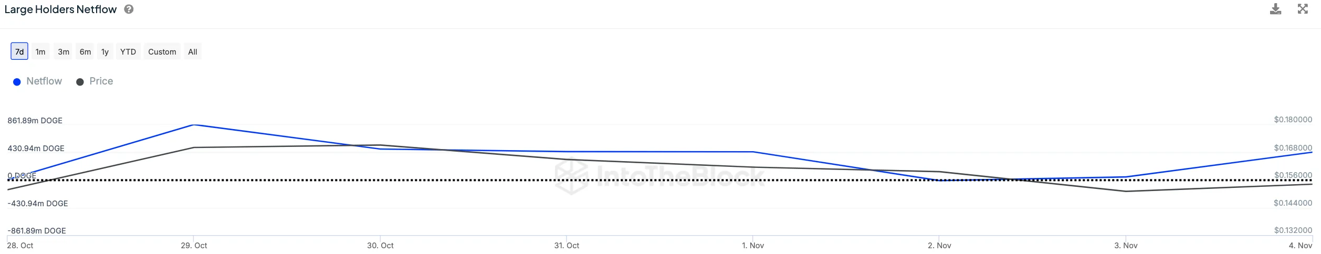Click the 2. Nov x-axis label

tap(939, 246)
